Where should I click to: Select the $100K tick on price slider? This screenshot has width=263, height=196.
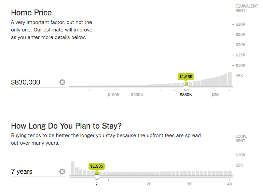(x=113, y=95)
